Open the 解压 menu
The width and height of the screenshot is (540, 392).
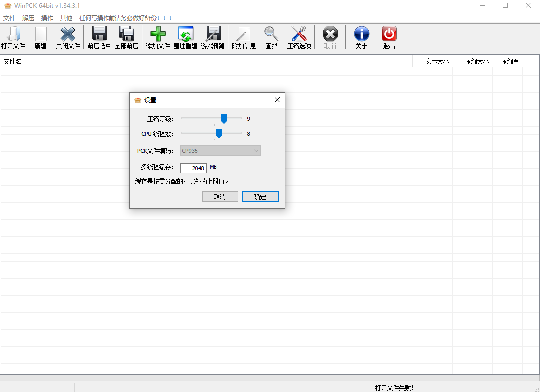coord(28,18)
